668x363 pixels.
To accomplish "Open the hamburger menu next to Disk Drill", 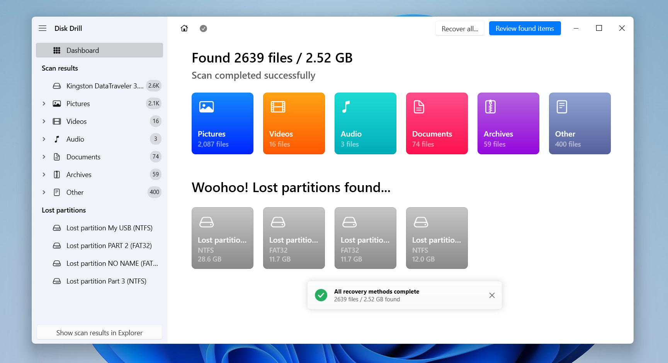I will click(x=42, y=28).
